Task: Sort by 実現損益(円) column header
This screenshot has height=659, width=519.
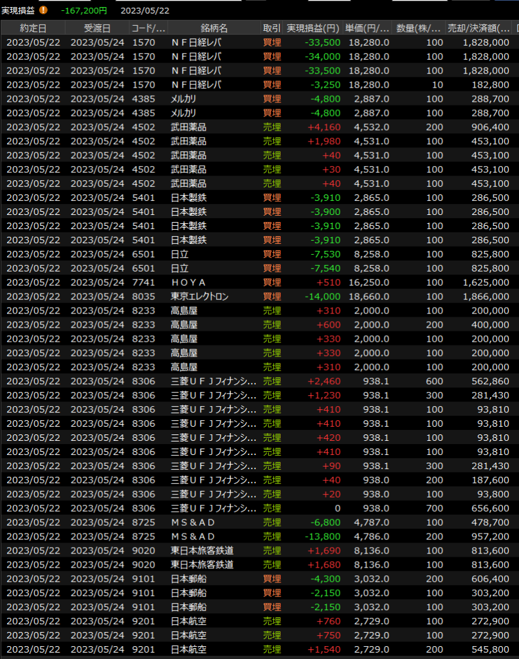Action: tap(313, 28)
